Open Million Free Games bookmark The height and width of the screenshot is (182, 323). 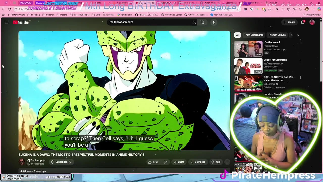click(171, 15)
